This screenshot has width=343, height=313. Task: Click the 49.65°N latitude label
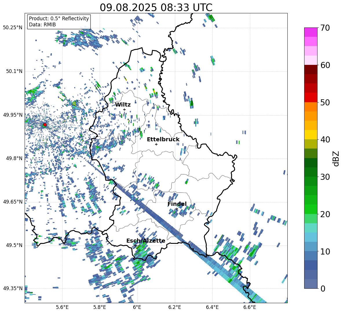(x=13, y=202)
